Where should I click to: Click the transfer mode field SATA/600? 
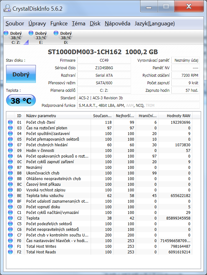[104, 83]
